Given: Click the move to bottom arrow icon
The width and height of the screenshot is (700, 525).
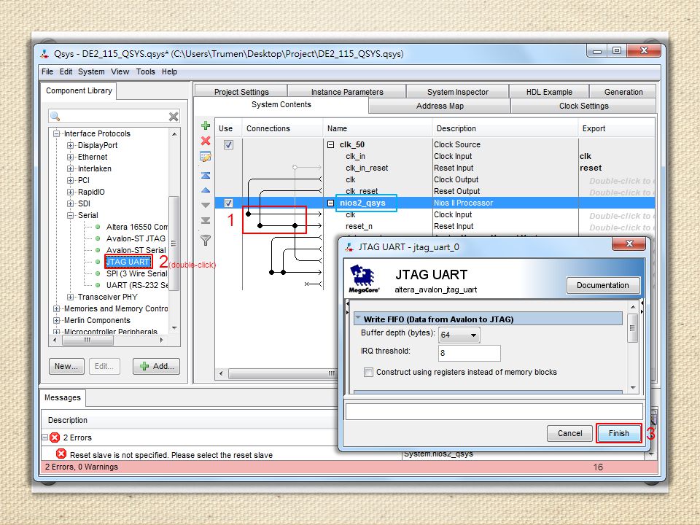Looking at the screenshot, I should [x=206, y=220].
